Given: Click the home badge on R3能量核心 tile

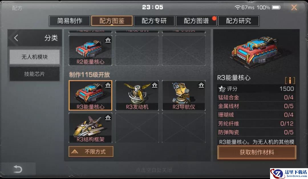Looking at the screenshot, I should pyautogui.click(x=108, y=85).
